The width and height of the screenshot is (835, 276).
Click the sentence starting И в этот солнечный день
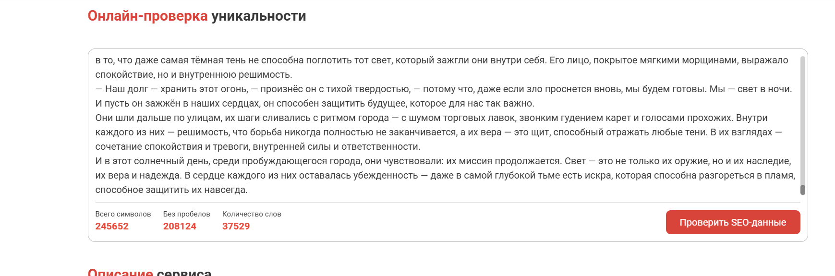[329, 161]
